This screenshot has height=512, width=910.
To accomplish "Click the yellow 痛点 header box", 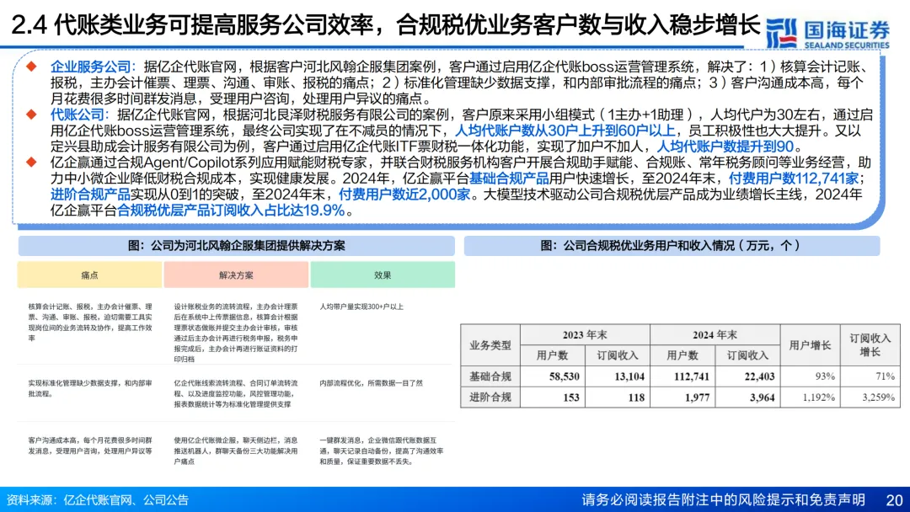I will pyautogui.click(x=89, y=275).
